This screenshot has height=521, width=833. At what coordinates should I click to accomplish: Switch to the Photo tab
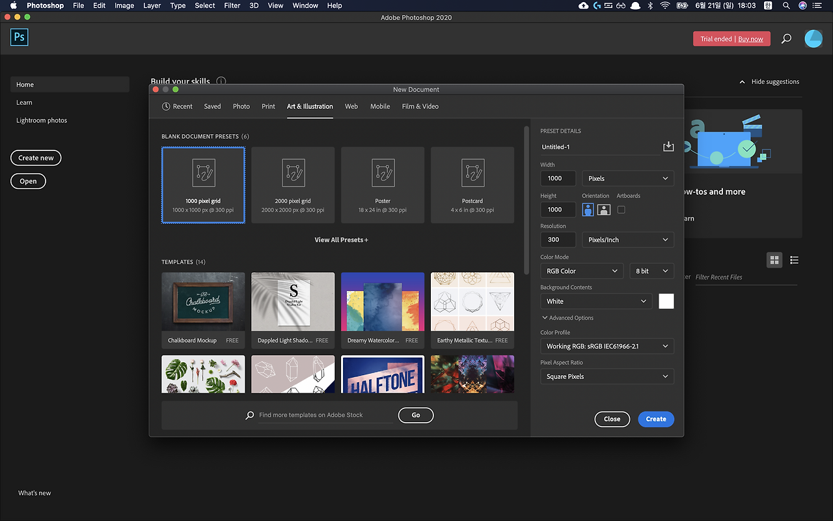[x=241, y=106]
